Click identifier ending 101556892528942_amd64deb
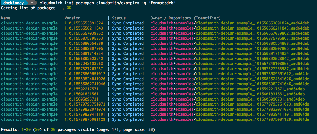 (x=252, y=59)
